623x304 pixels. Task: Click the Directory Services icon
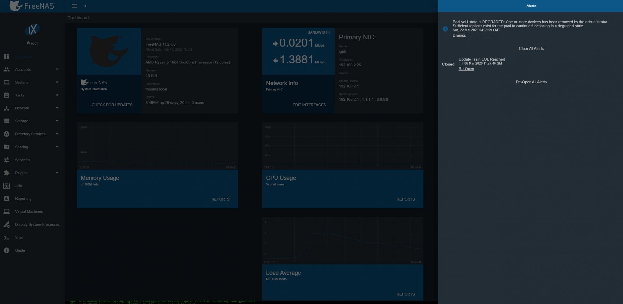coord(6,134)
